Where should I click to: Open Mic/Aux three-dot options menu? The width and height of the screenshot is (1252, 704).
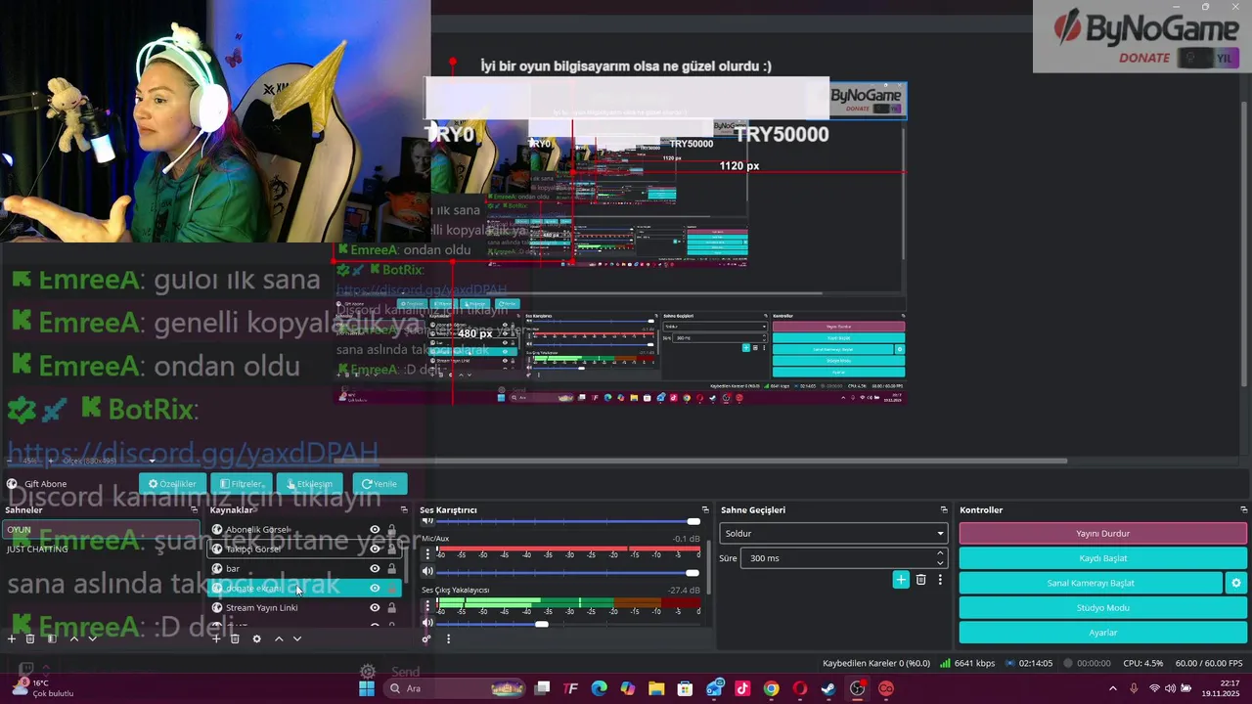(427, 553)
